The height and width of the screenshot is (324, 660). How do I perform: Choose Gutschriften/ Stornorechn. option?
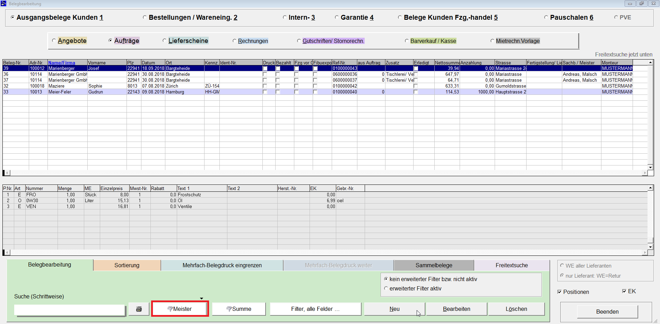[299, 41]
